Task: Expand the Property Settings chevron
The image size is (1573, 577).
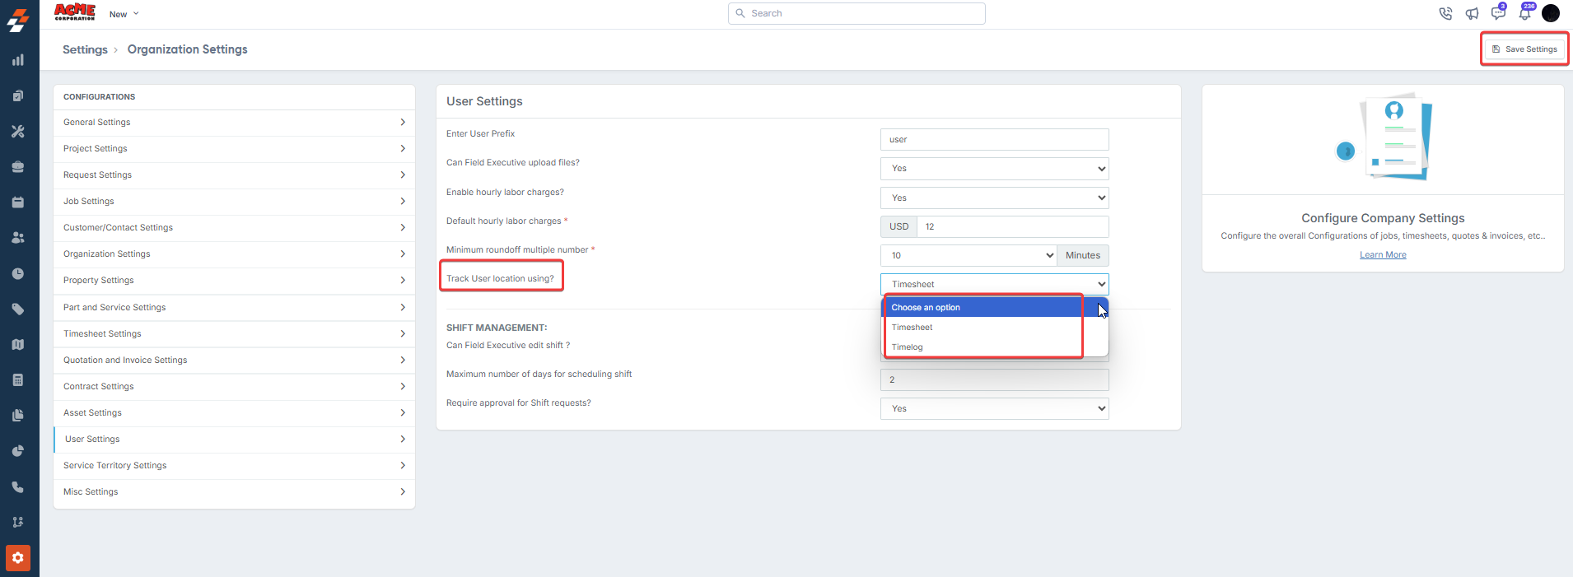Action: [403, 280]
